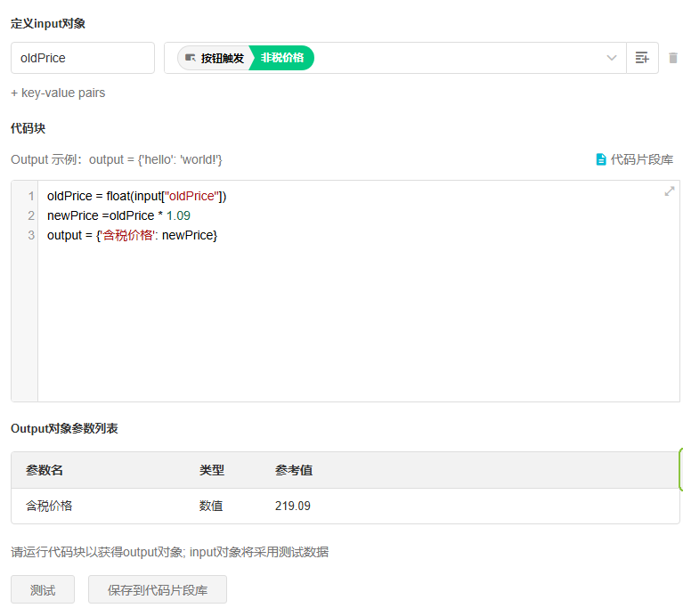The image size is (683, 608).
Task: Click the oldPrice key name field
Action: [82, 58]
